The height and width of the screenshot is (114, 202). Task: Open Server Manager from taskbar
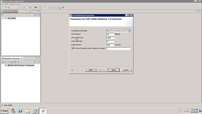point(13,111)
